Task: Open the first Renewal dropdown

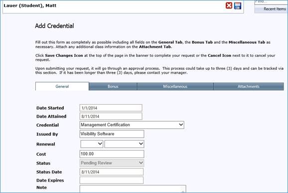Action: 92,144
